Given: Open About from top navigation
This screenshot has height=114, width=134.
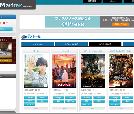Looking at the screenshot, I should (113, 1).
